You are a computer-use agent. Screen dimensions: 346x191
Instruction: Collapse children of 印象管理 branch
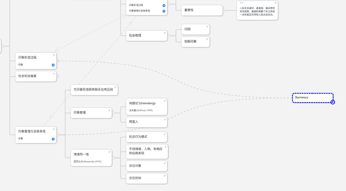click(114, 113)
